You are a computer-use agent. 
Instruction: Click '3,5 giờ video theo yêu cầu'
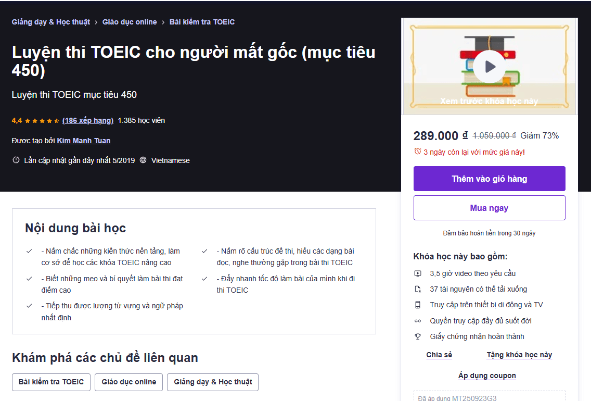tap(473, 273)
